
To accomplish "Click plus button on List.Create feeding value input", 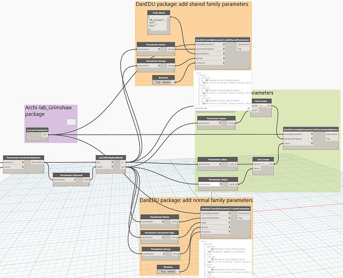I will [263, 164].
